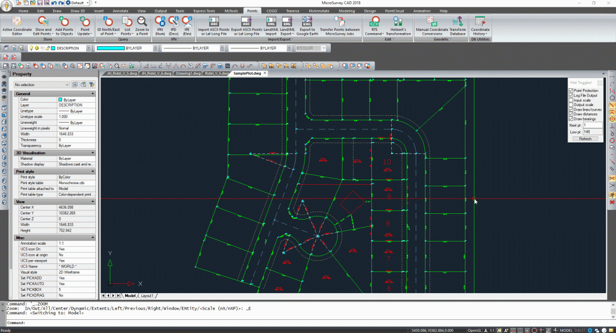Disable the Point Protection checkbox
Screen dimensions: 616x333
571,91
